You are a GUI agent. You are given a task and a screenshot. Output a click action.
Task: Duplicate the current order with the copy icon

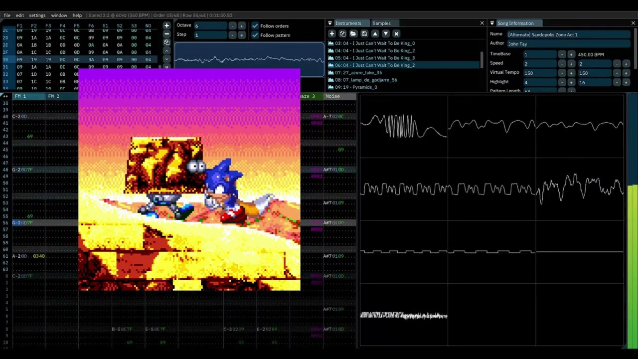point(166,42)
